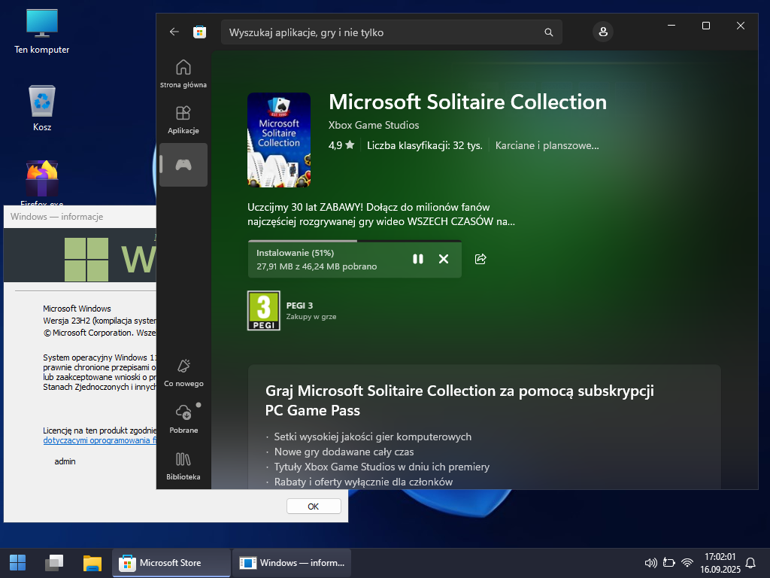The height and width of the screenshot is (578, 770).
Task: Click the Xbox Game Studios publisher link
Action: tap(374, 125)
